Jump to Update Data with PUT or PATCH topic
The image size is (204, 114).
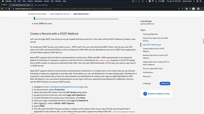pyautogui.click(x=156, y=63)
